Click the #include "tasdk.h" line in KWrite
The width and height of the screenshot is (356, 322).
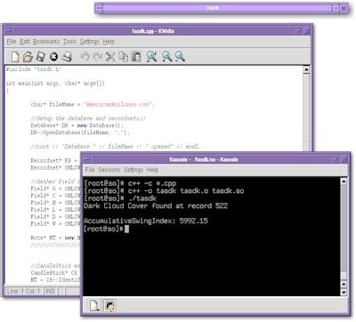click(34, 69)
